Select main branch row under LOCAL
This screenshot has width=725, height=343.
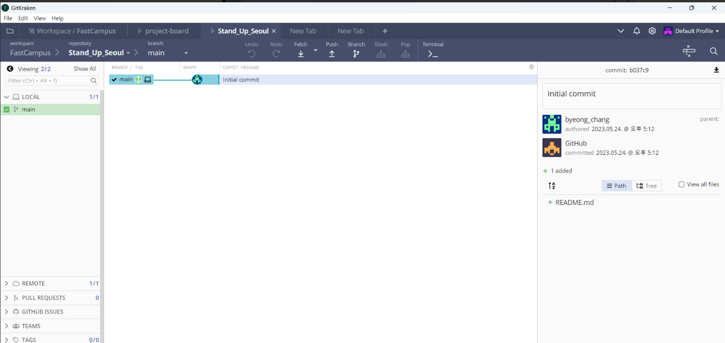[x=50, y=110]
